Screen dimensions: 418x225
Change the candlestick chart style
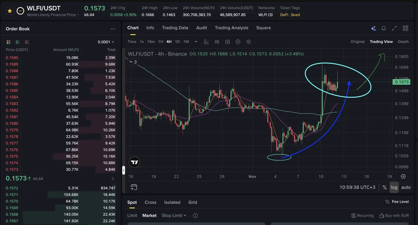point(217,42)
